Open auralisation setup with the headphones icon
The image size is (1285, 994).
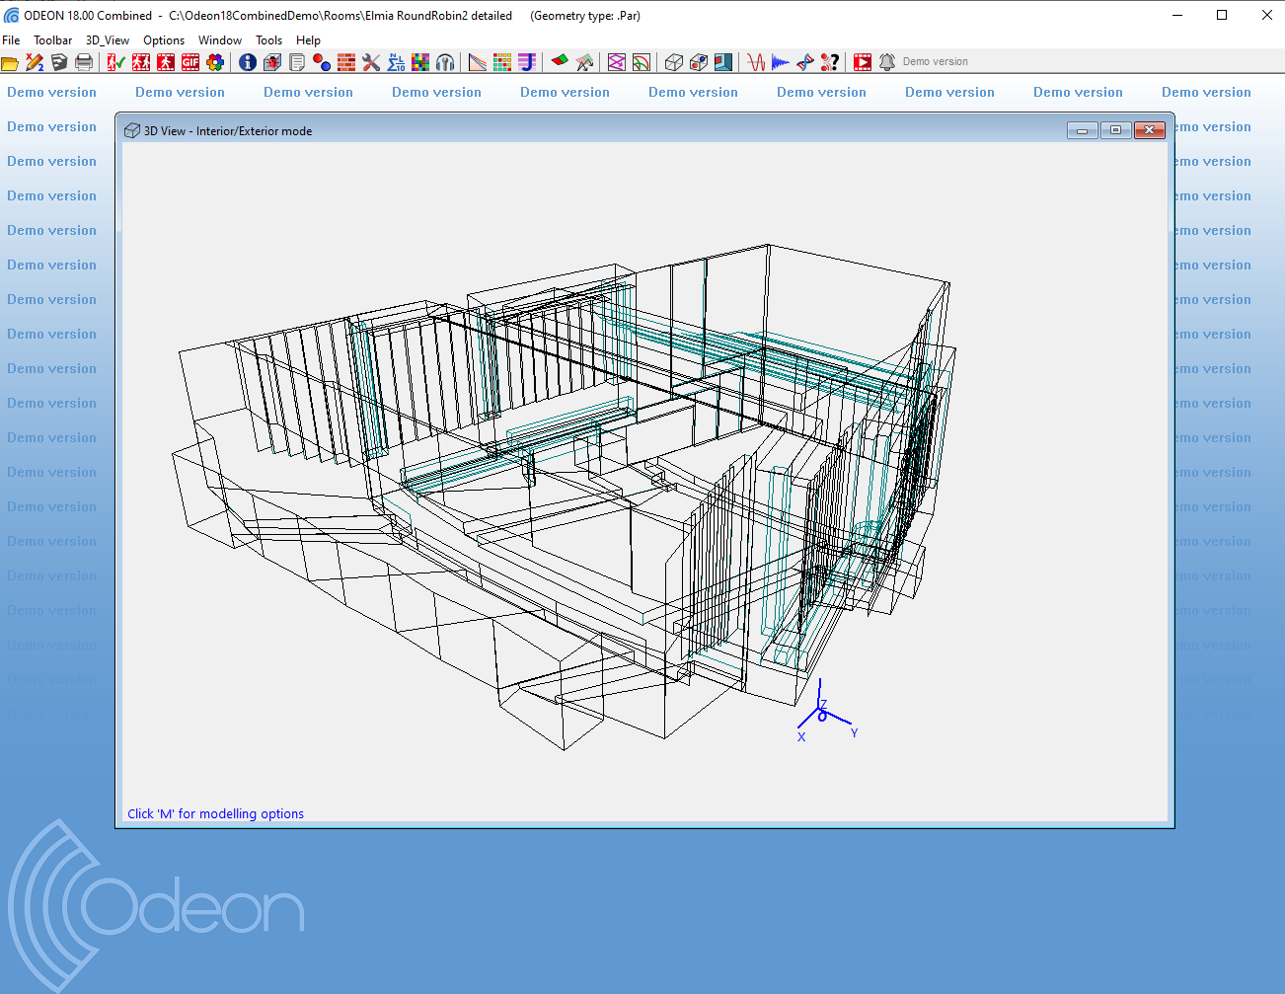(445, 61)
